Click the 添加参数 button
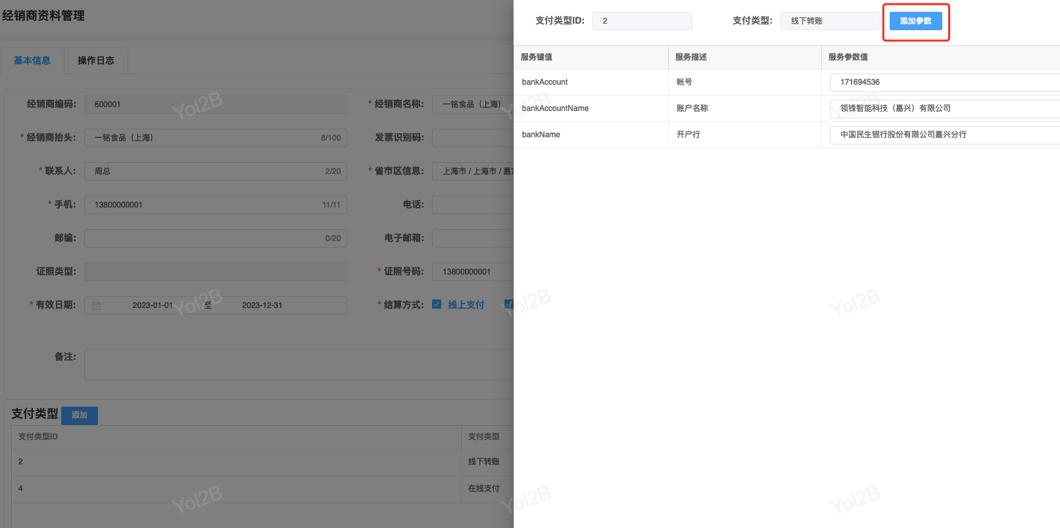Image resolution: width=1060 pixels, height=528 pixels. 915,21
